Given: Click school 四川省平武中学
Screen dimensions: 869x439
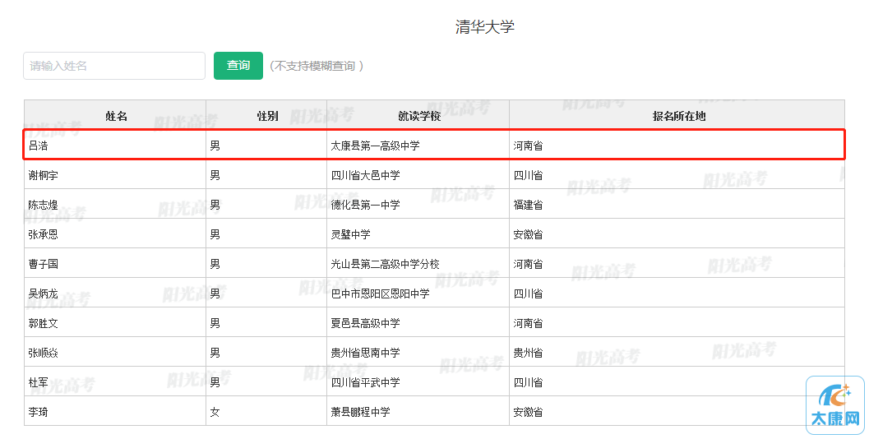Looking at the screenshot, I should (365, 382).
